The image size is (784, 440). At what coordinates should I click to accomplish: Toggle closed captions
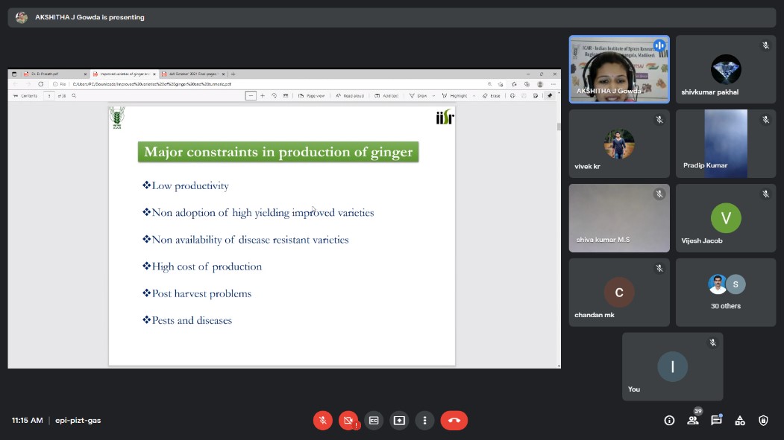tap(374, 421)
